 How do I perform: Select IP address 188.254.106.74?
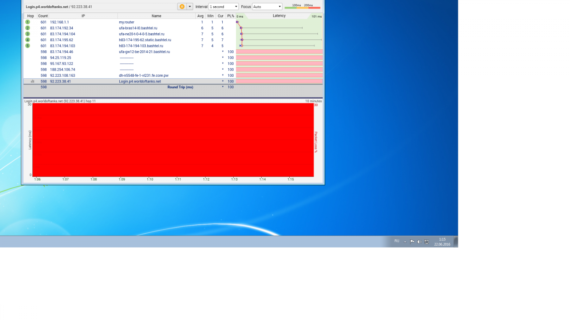click(62, 70)
